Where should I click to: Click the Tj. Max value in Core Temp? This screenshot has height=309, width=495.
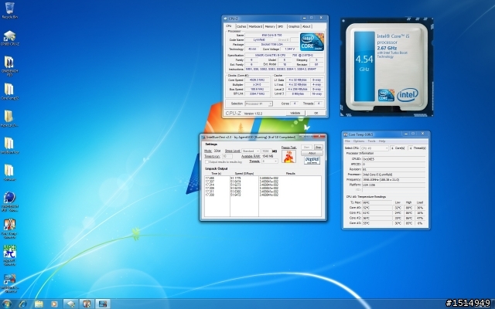coord(377,202)
